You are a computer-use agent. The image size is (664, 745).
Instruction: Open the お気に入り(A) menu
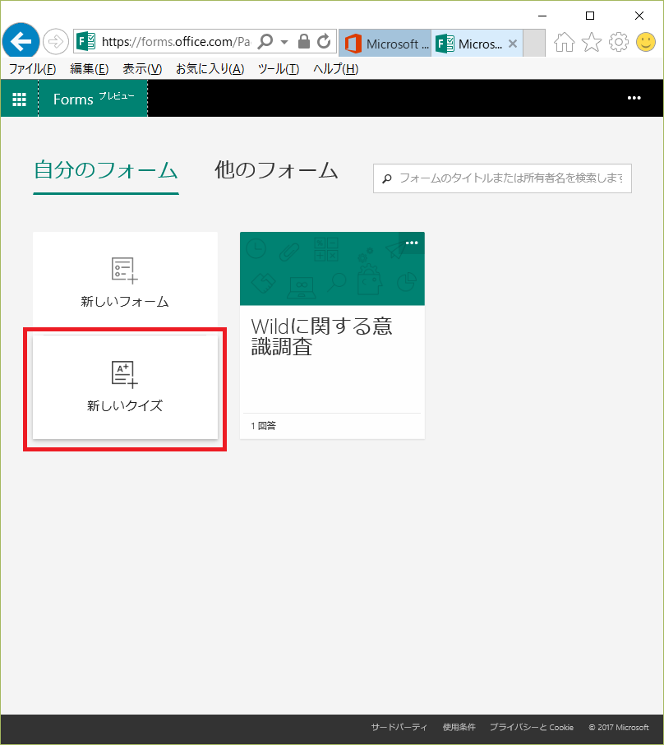tap(210, 69)
